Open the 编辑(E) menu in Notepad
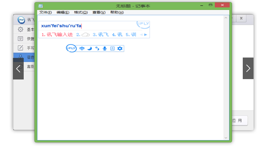This screenshot has height=146, width=260. pyautogui.click(x=63, y=12)
